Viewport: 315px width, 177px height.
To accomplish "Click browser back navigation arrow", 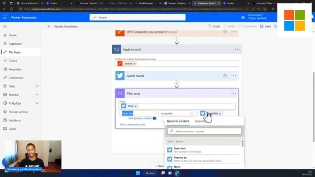I will coord(4,9).
